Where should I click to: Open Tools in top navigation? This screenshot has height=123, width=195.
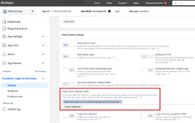click(x=109, y=3)
